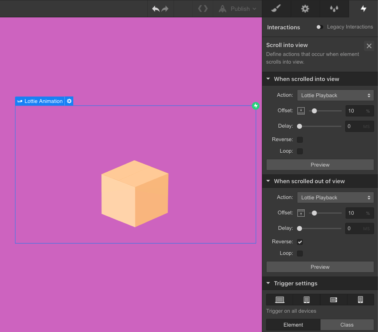Open the Interactions lightning bolt tab

pos(363,9)
